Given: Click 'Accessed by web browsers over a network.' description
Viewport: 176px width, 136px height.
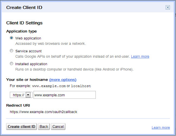Looking at the screenshot, I should [x=50, y=44].
